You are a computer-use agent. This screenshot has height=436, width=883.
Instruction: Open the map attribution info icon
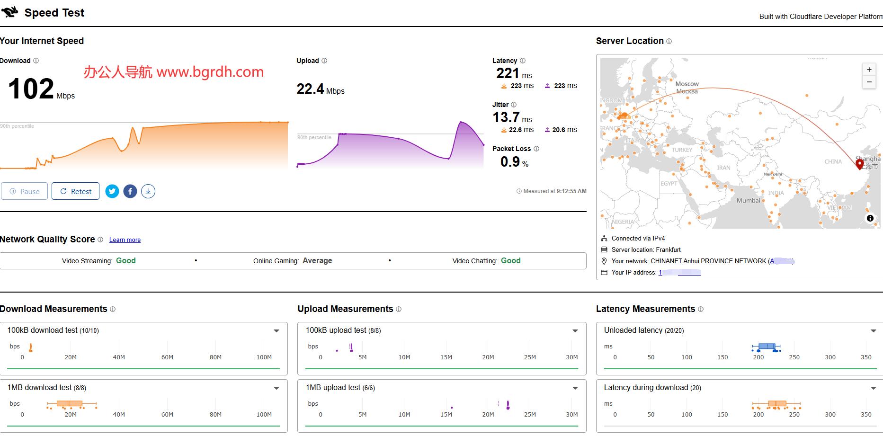pos(870,218)
